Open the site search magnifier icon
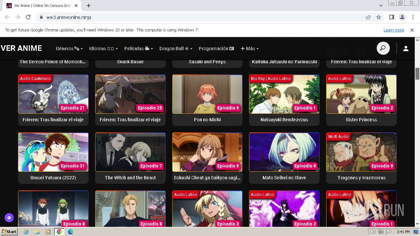This screenshot has width=420, height=236. tap(383, 49)
